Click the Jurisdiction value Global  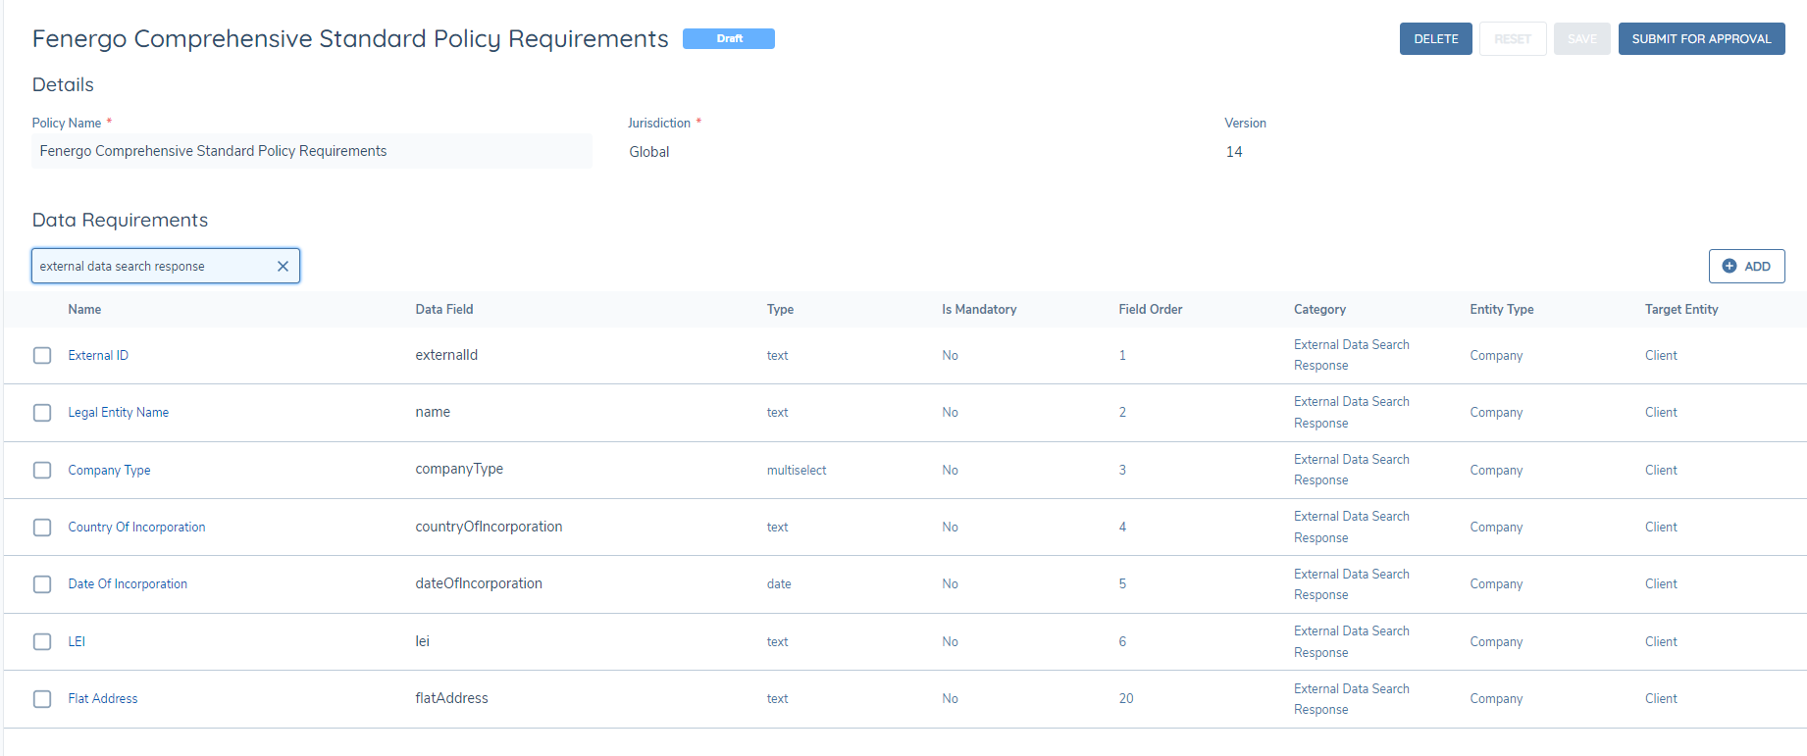(x=649, y=152)
